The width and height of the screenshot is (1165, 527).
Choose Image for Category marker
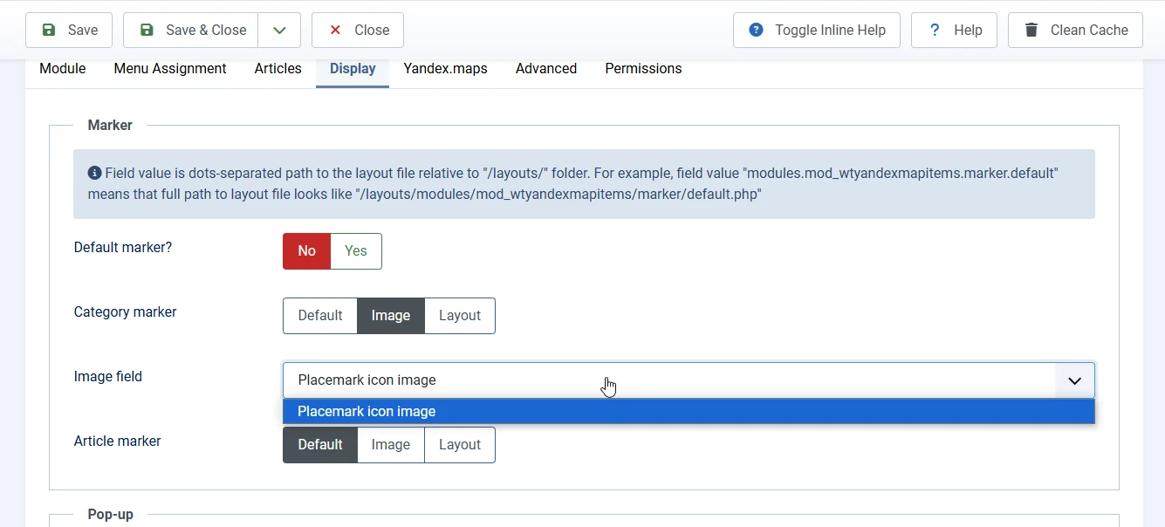[391, 316]
